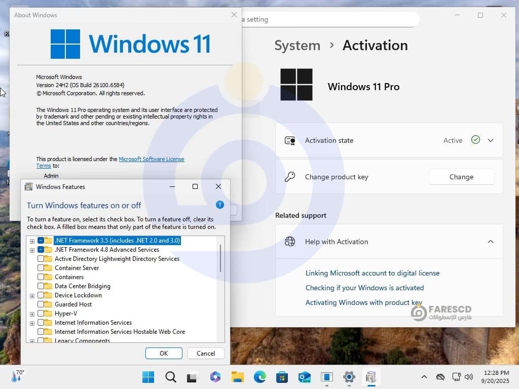Collapse the Help with Activation section

tap(490, 242)
